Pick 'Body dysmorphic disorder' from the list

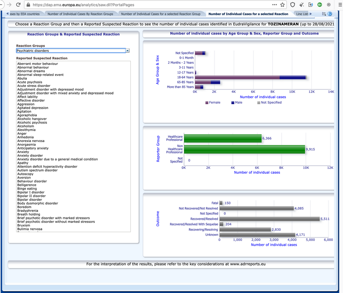click(38, 204)
